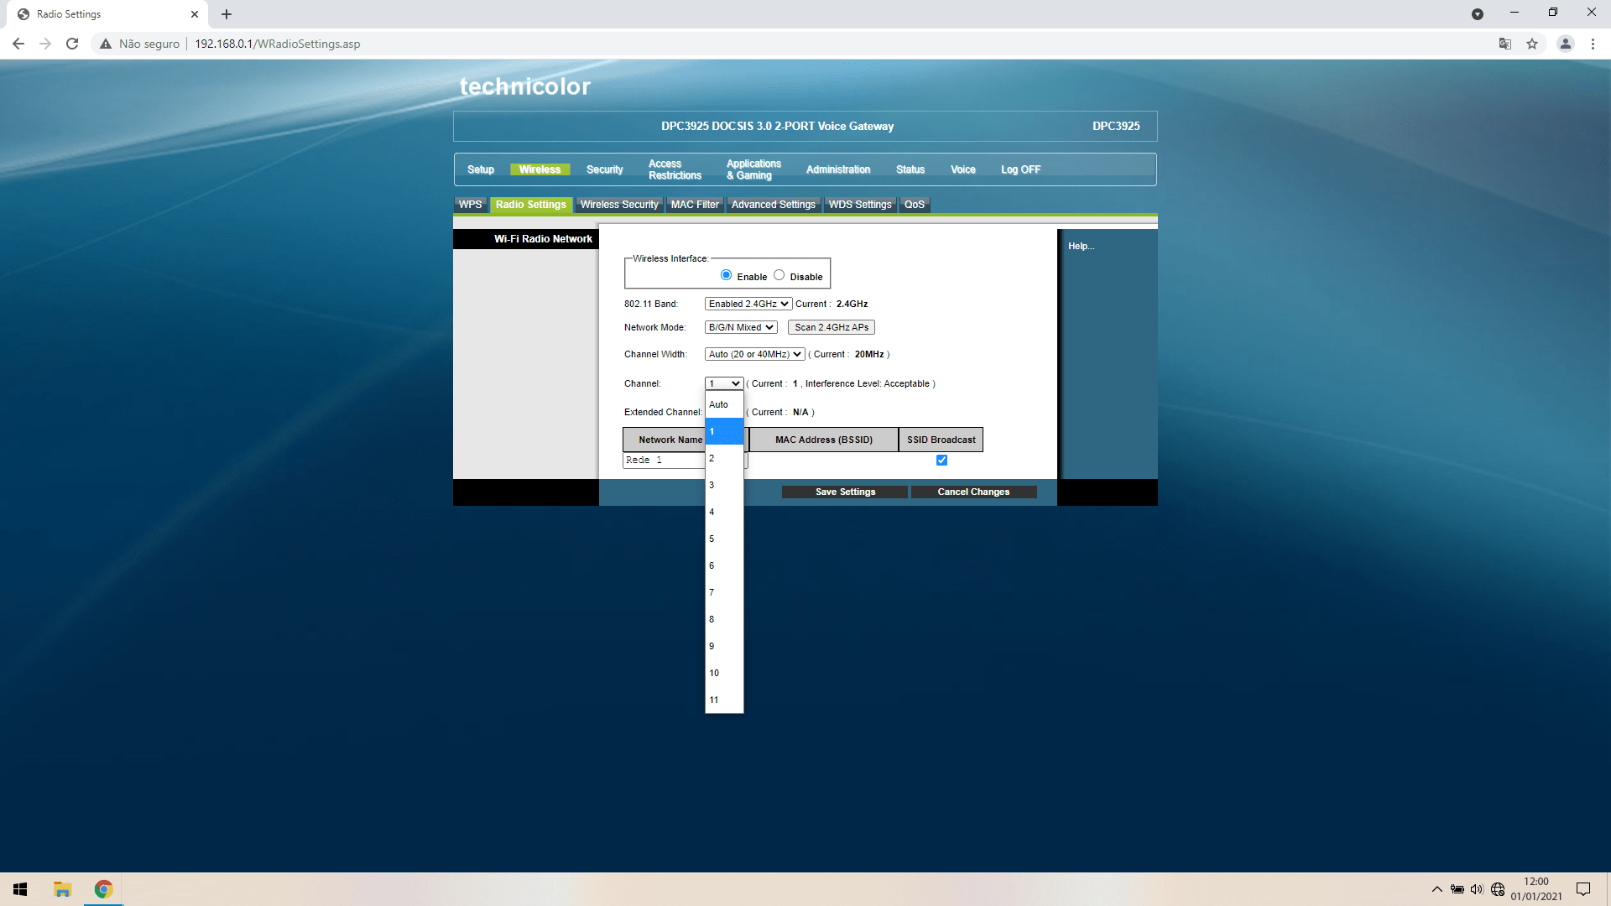This screenshot has height=906, width=1611.
Task: Click the Cancel Changes button
Action: click(x=973, y=491)
